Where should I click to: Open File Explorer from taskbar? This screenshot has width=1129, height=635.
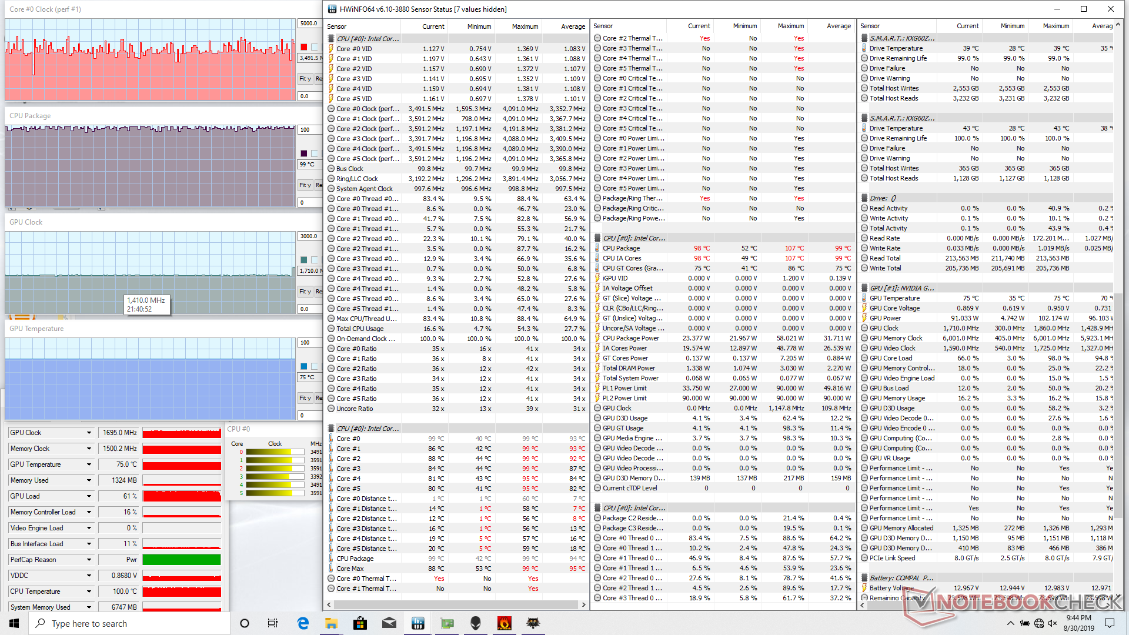pos(332,623)
